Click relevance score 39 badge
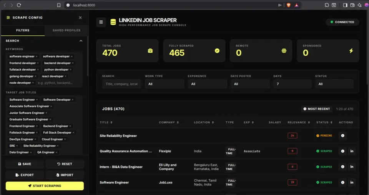This screenshot has width=369, height=195. [x=292, y=182]
